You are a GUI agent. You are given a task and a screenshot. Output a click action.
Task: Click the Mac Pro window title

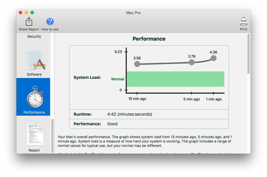click(x=133, y=13)
